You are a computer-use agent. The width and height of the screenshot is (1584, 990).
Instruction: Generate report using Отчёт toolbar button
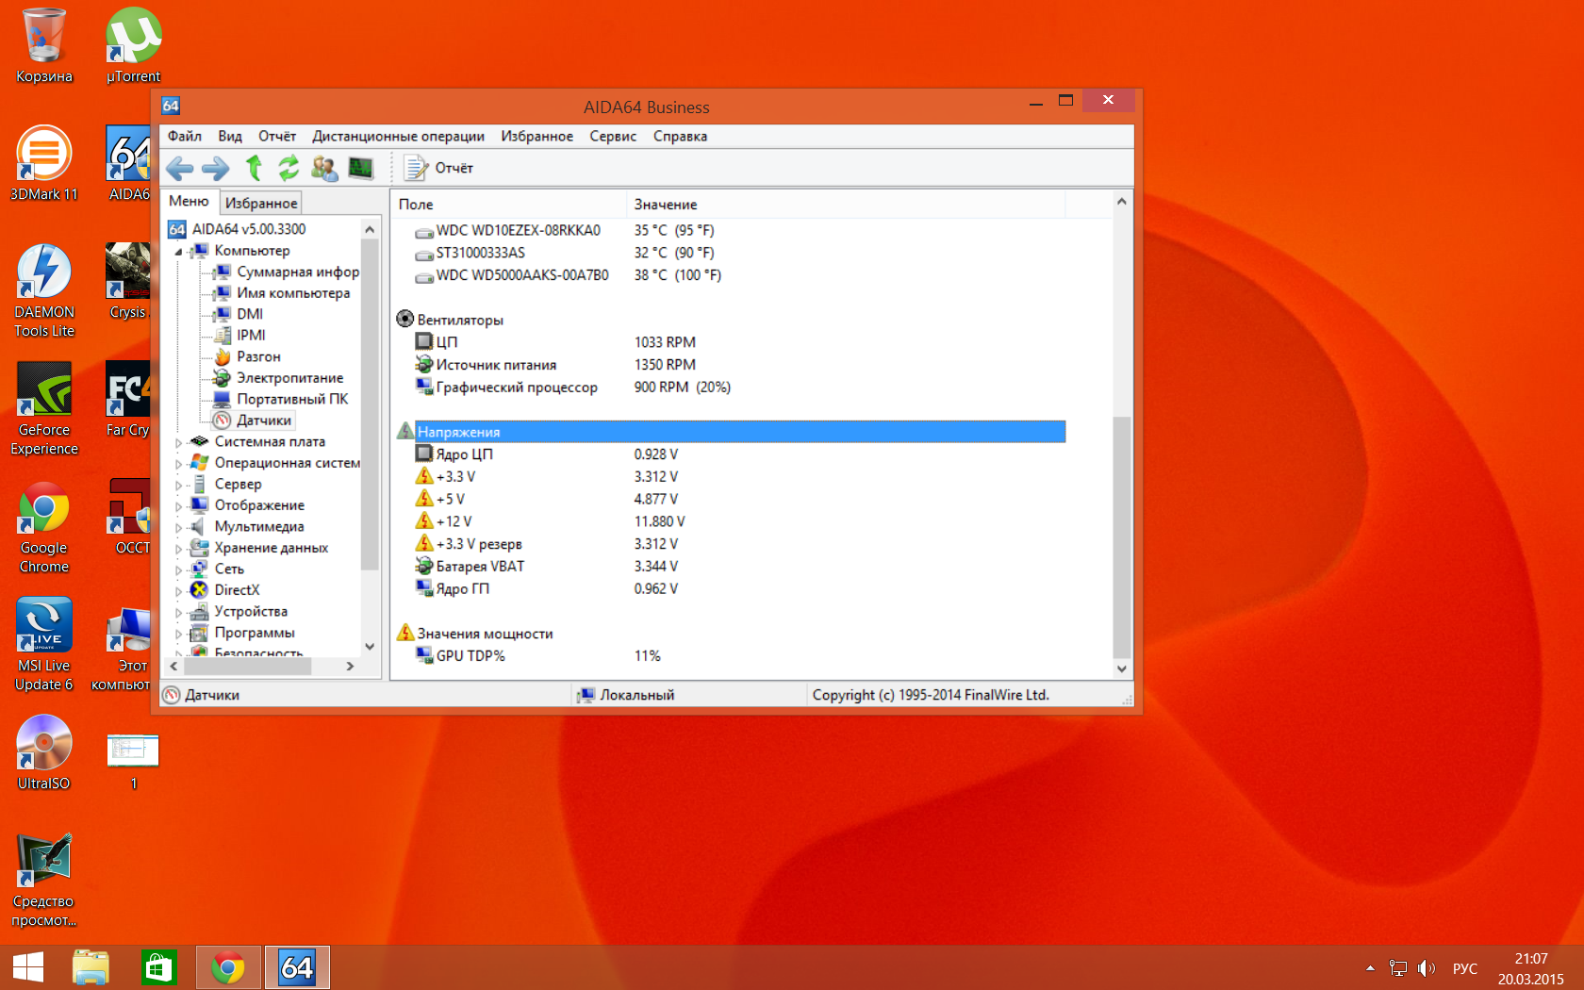tap(439, 168)
